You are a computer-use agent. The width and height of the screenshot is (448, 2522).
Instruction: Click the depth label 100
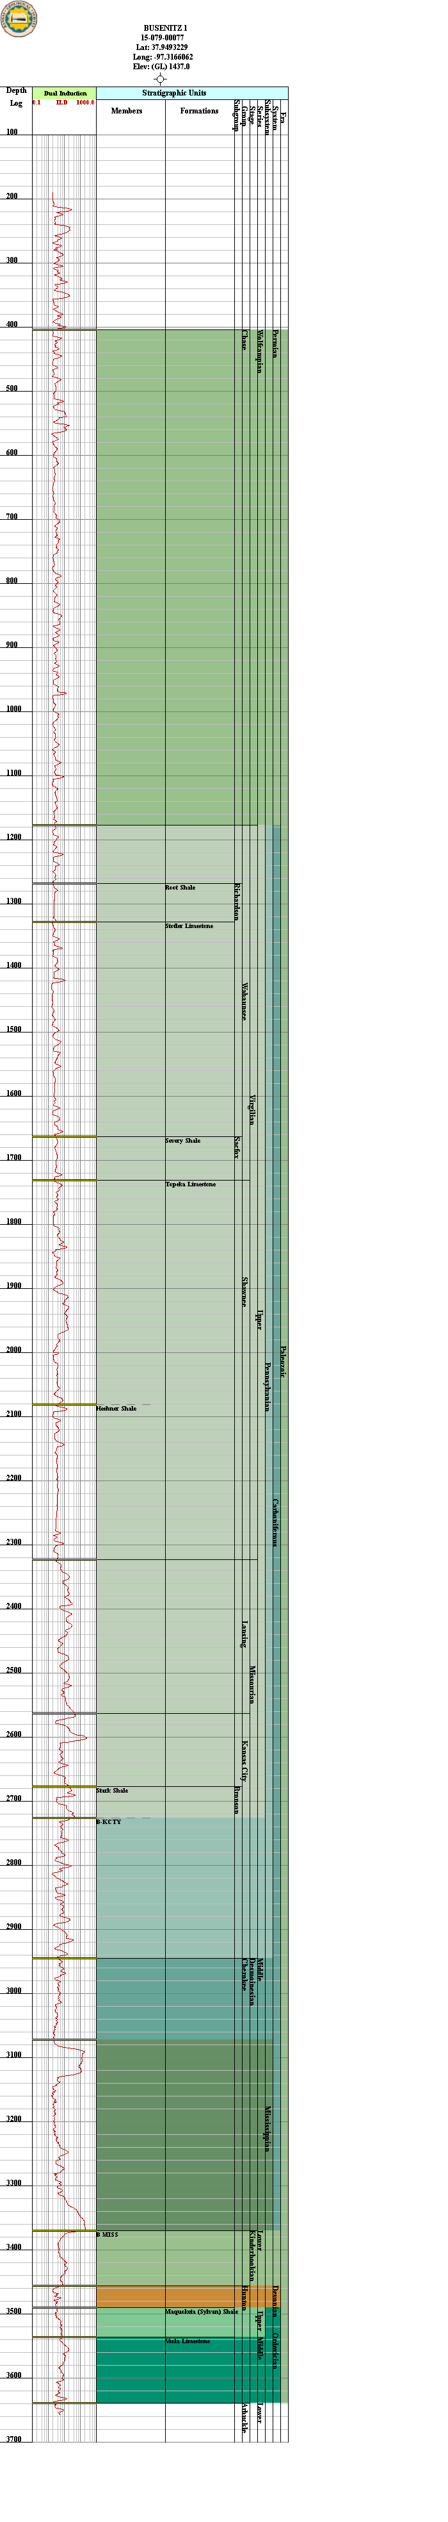[x=13, y=132]
